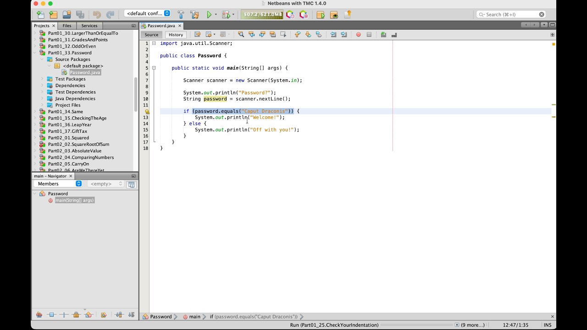Open the Debug Project dropdown arrow

click(x=233, y=15)
